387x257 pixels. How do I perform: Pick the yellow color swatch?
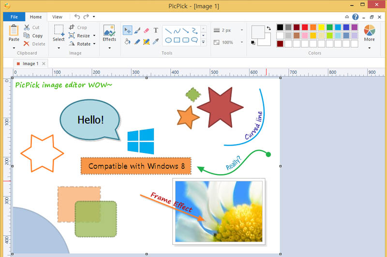pos(321,27)
